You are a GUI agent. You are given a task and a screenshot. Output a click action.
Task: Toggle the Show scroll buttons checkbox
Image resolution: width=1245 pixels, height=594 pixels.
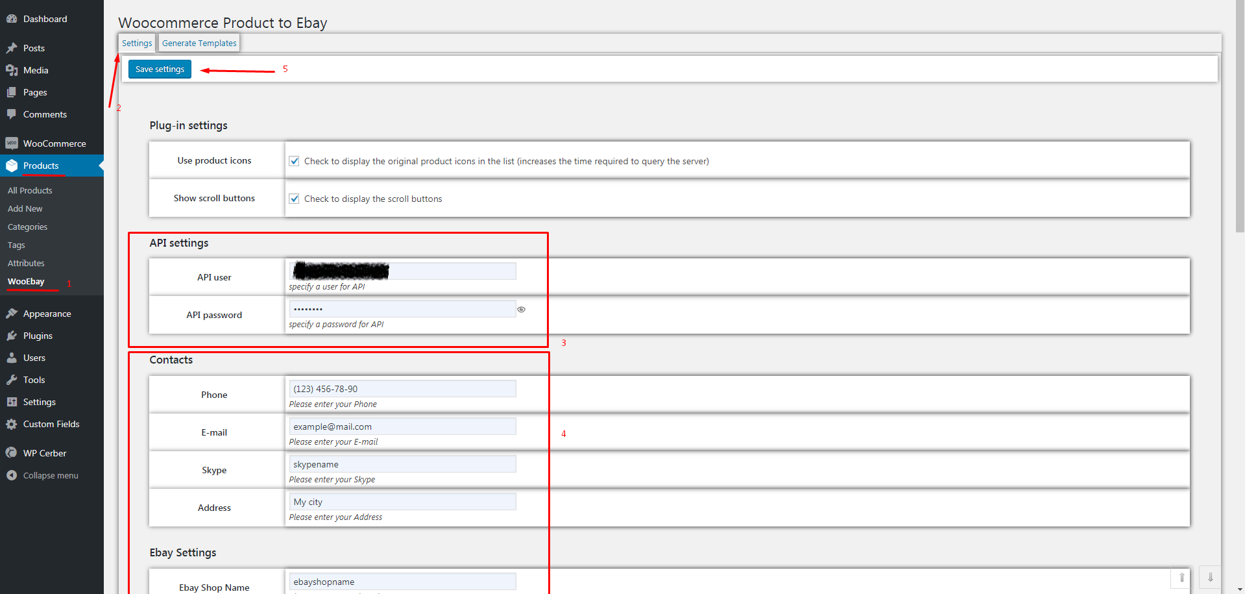[295, 199]
